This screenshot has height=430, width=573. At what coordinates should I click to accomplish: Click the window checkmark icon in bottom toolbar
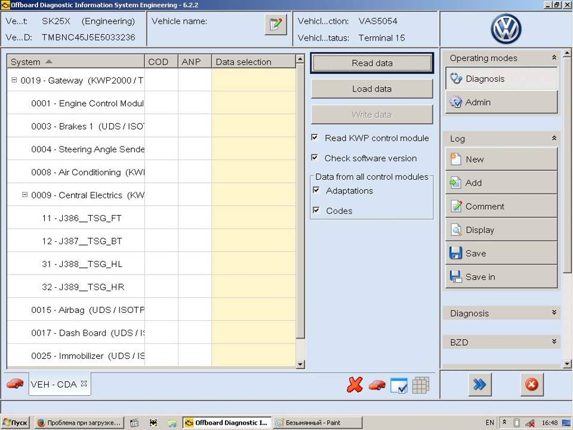399,385
